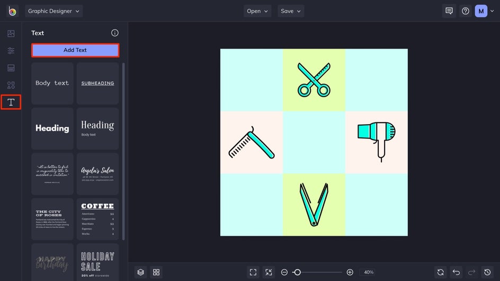The image size is (500, 281).
Task: Open the Templates sidebar icon
Action: 11,68
